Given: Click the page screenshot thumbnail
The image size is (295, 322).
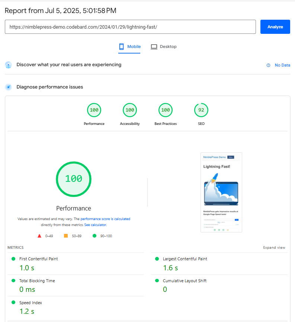Looking at the screenshot, I should point(221,192).
